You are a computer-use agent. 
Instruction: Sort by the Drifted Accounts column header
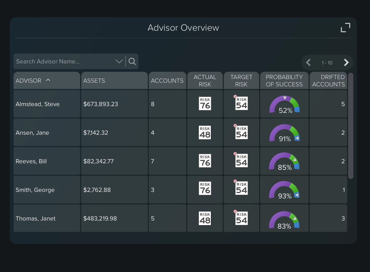pyautogui.click(x=328, y=81)
